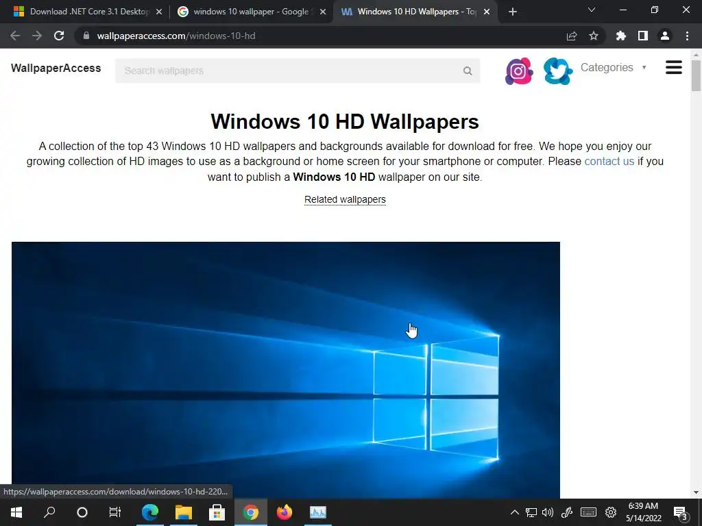
Task: Open volume control tray icon
Action: (548, 512)
